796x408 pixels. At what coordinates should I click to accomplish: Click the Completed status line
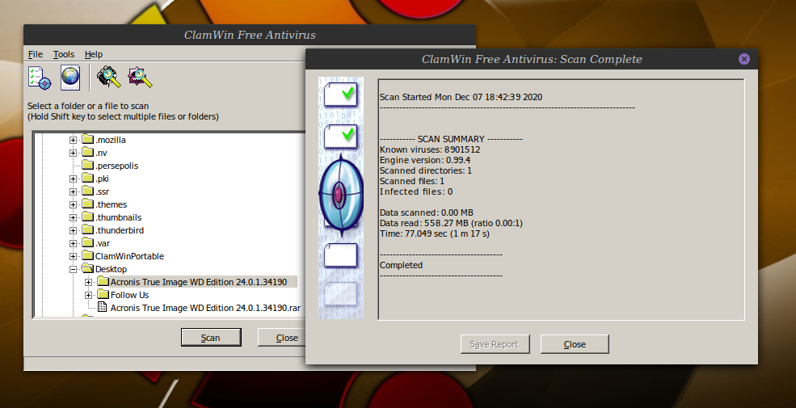pyautogui.click(x=401, y=266)
